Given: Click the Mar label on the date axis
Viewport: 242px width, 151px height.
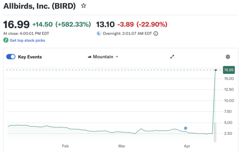Looking at the screenshot, I should (122, 146).
